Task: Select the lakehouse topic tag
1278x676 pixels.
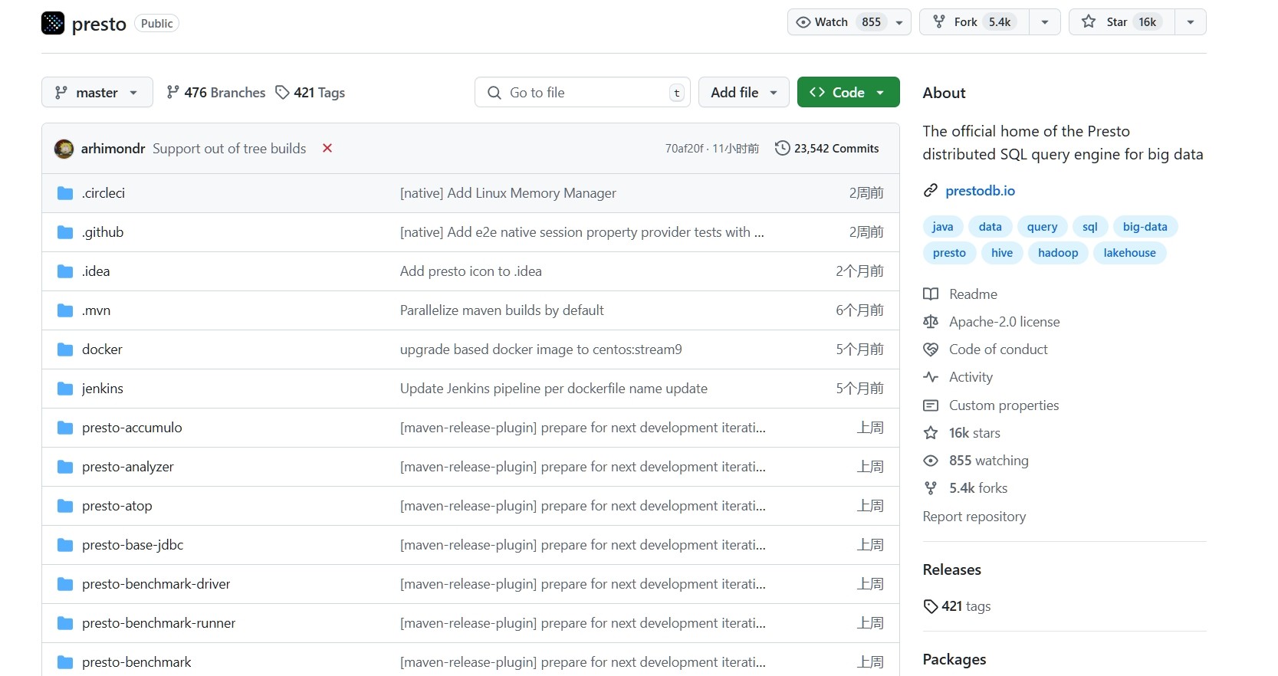Action: tap(1129, 253)
